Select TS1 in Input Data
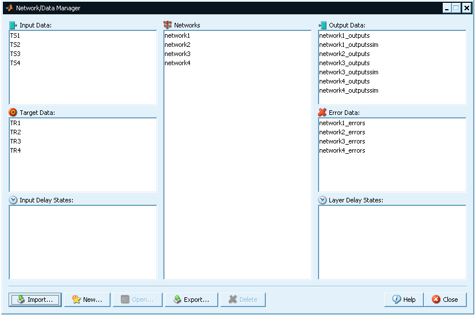 pos(83,35)
